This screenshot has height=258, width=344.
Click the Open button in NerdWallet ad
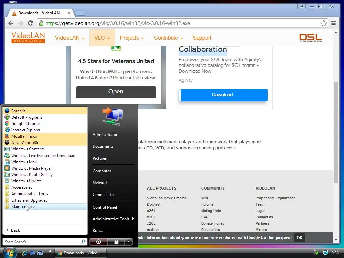click(x=116, y=92)
